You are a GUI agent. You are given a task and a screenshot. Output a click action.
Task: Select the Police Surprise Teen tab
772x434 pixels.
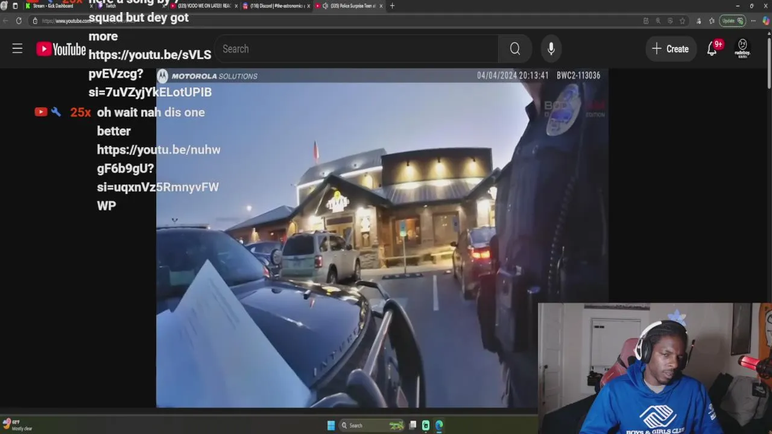point(350,6)
